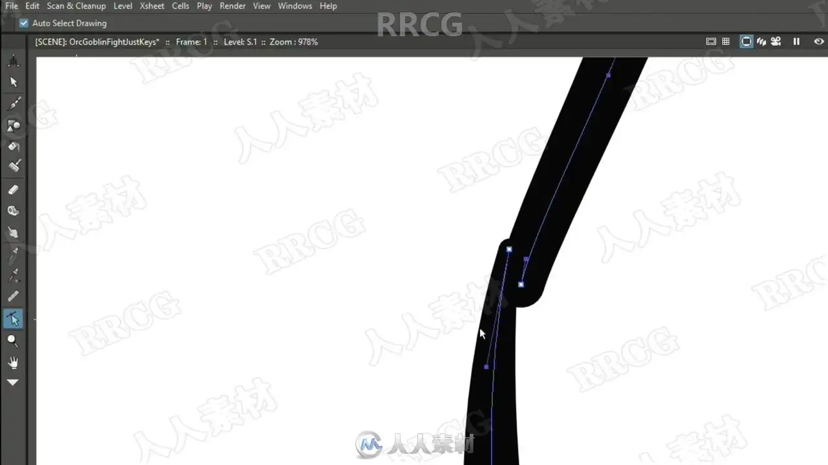Screen dimensions: 828x465
Task: Toggle Safe Area display in viewer
Action: click(711, 41)
